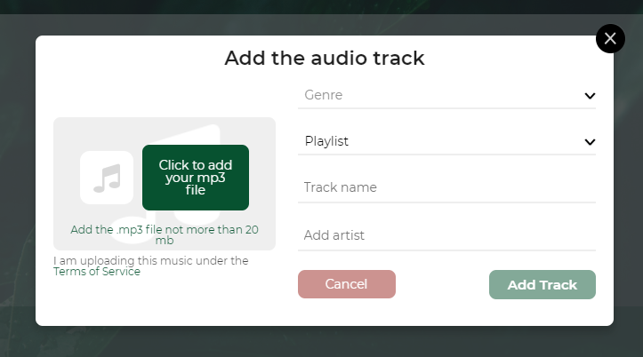This screenshot has height=357, width=643.
Task: Expand Genre using its chevron arrow
Action: coord(590,96)
